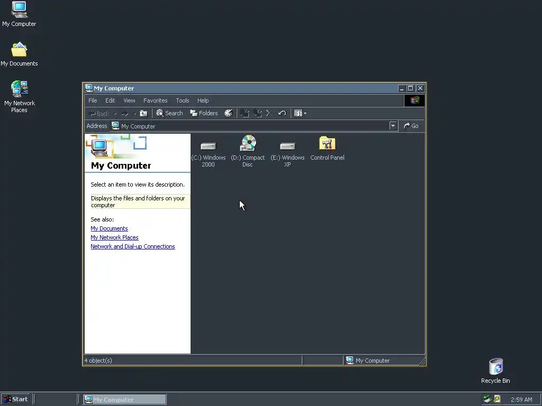Click the Start button
Viewport: 542px width, 406px height.
pyautogui.click(x=15, y=400)
